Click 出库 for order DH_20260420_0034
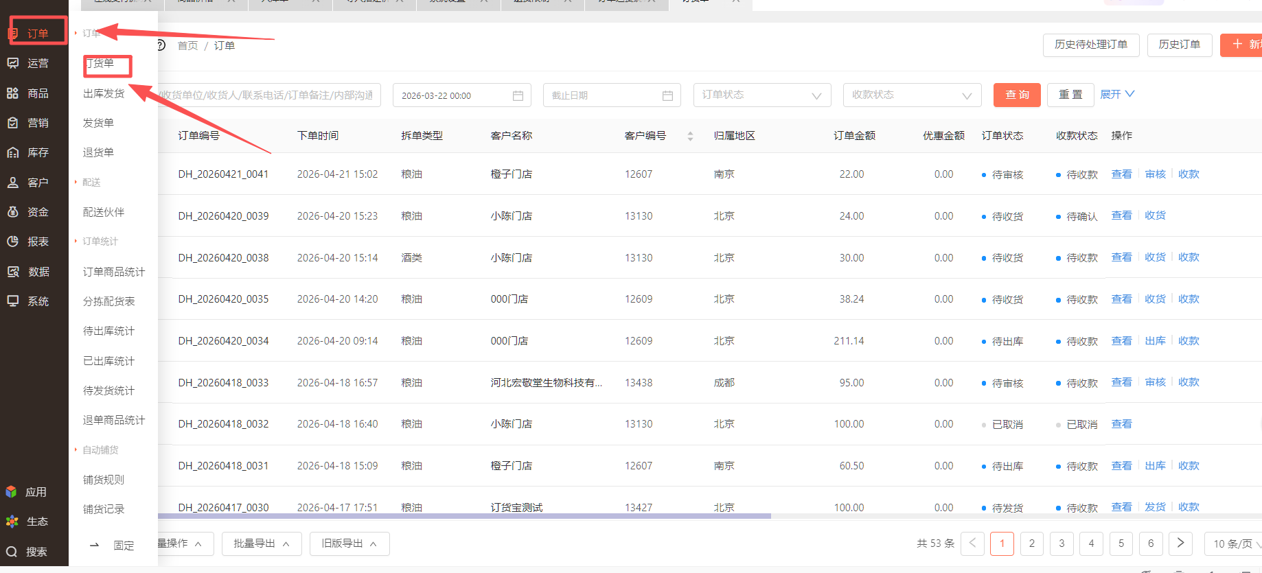Image resolution: width=1262 pixels, height=573 pixels. pyautogui.click(x=1156, y=341)
